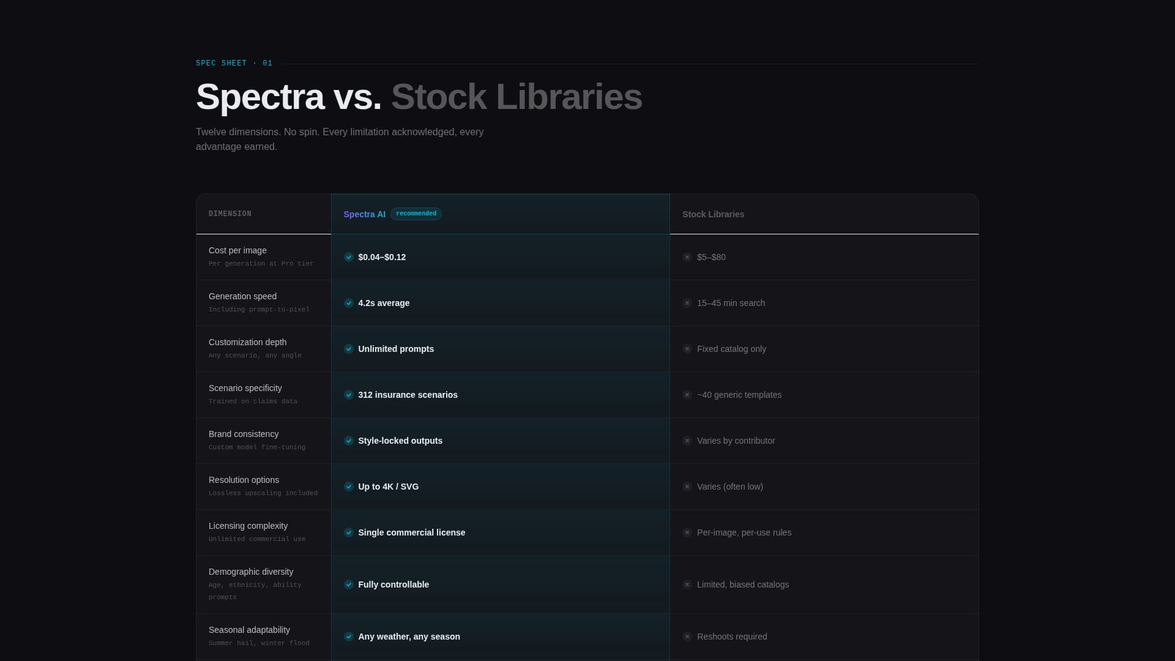Viewport: 1175px width, 661px height.
Task: Click the "Spectra vs. Stock Libraries" heading
Action: point(419,96)
